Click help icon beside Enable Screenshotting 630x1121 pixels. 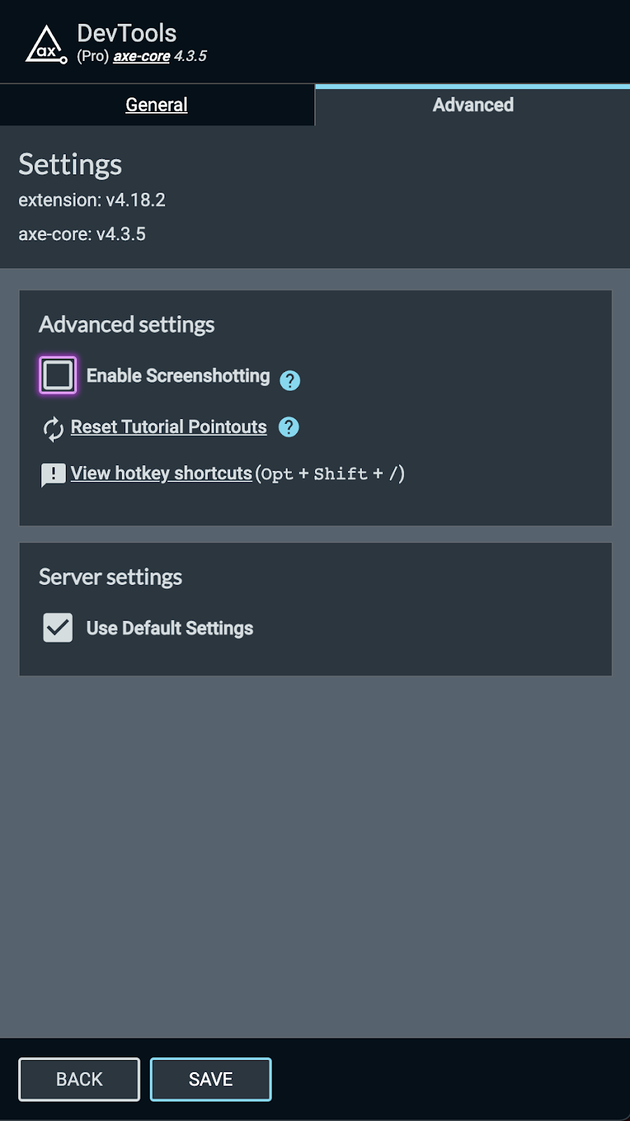pyautogui.click(x=290, y=380)
